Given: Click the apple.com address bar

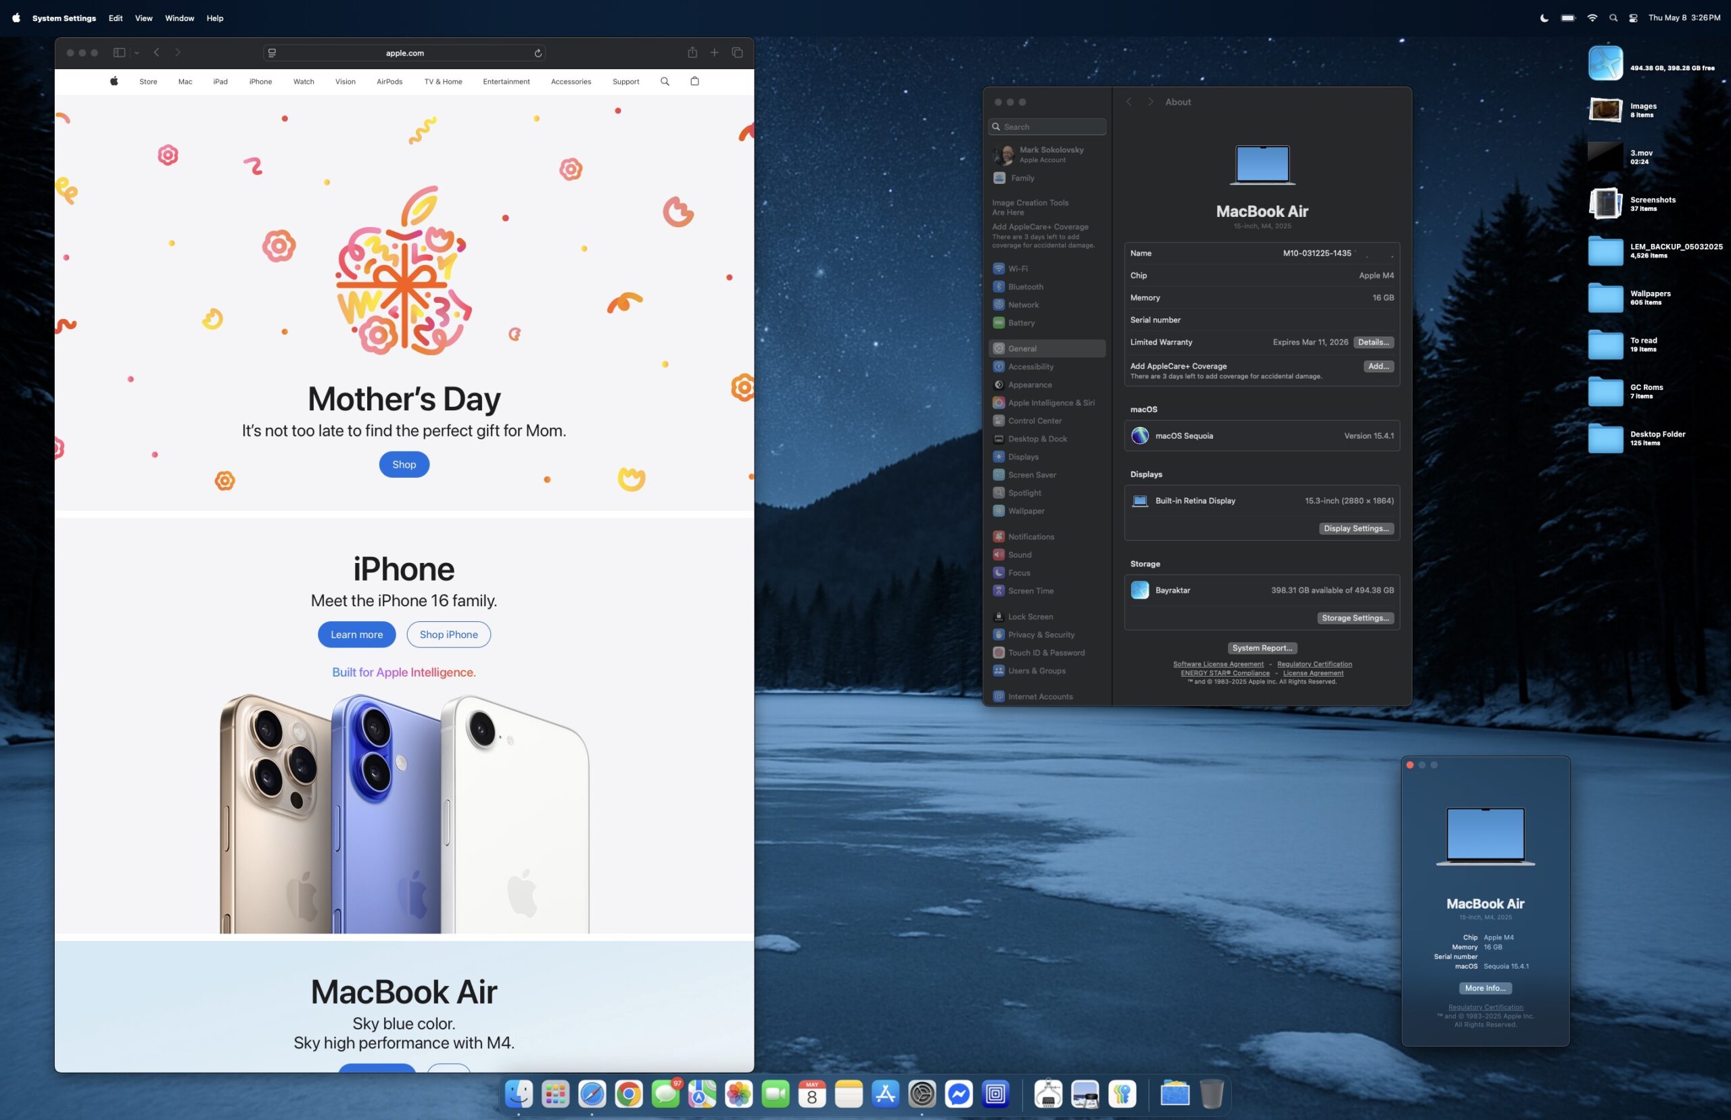Looking at the screenshot, I should (x=404, y=53).
